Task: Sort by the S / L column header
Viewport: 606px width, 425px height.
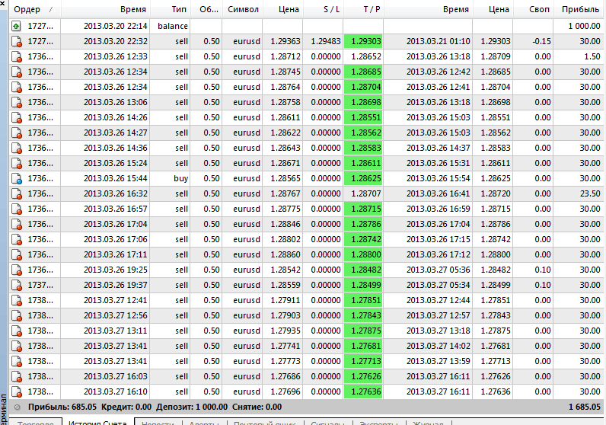Action: point(324,9)
